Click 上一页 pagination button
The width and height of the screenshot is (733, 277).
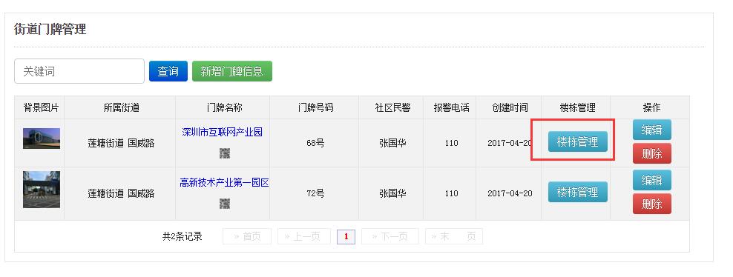304,236
